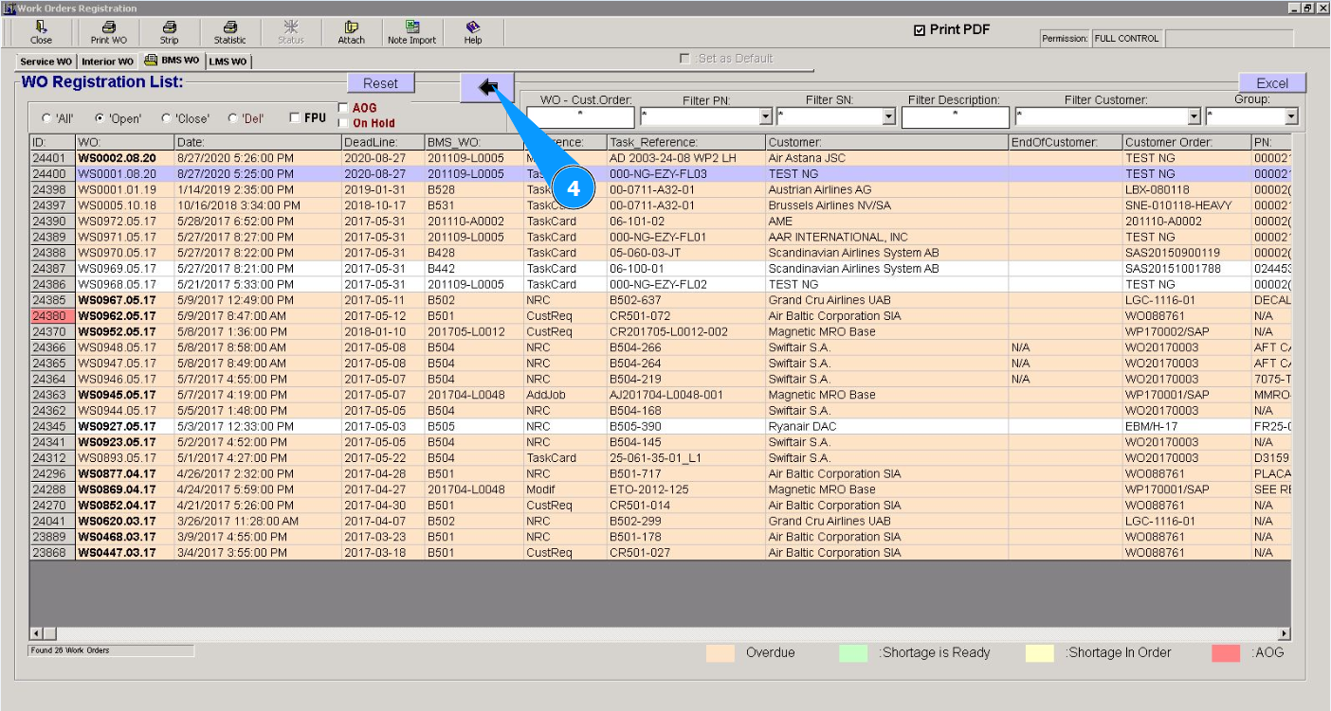Switch to the LMS WO tab
Image resolution: width=1331 pixels, height=711 pixels.
(228, 62)
